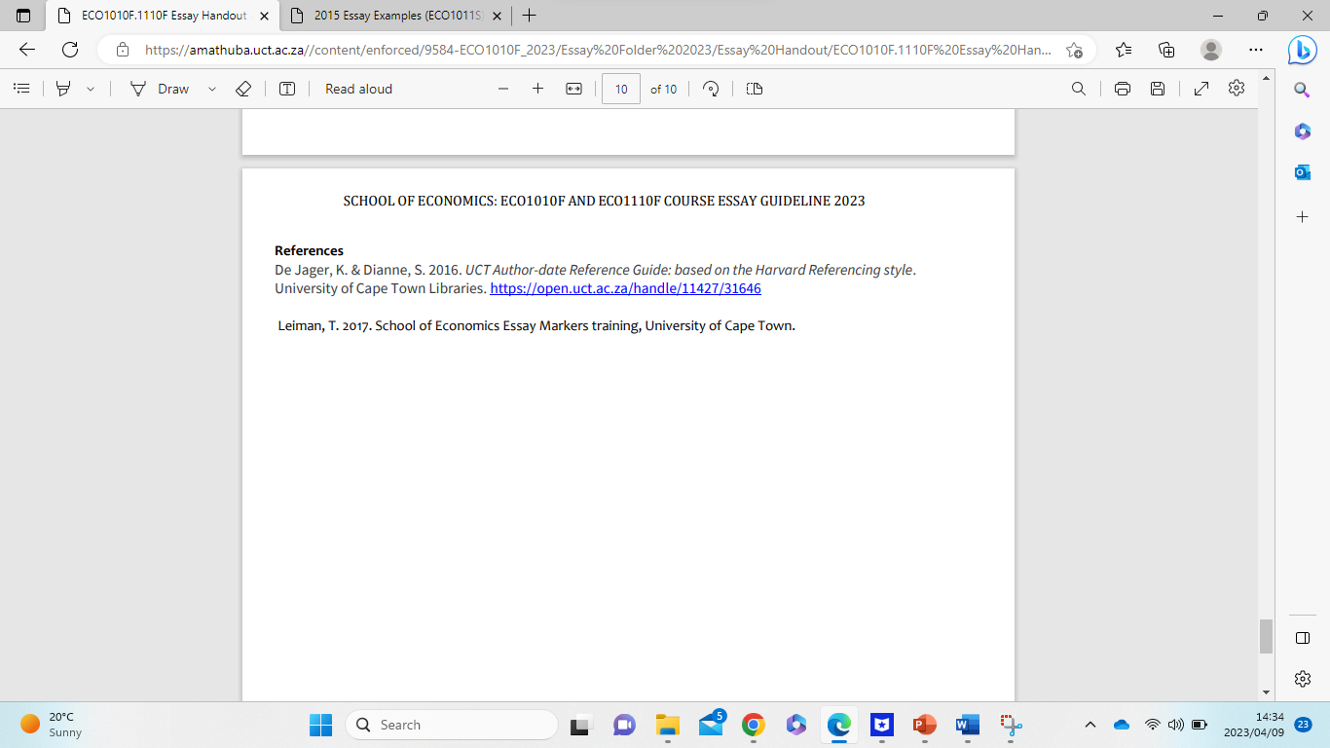Zoom in on the PDF
The image size is (1330, 748).
click(x=537, y=89)
